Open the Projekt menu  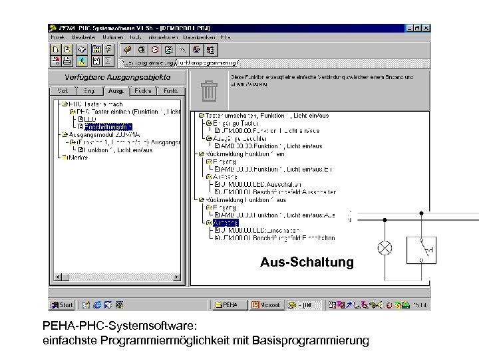(59, 37)
